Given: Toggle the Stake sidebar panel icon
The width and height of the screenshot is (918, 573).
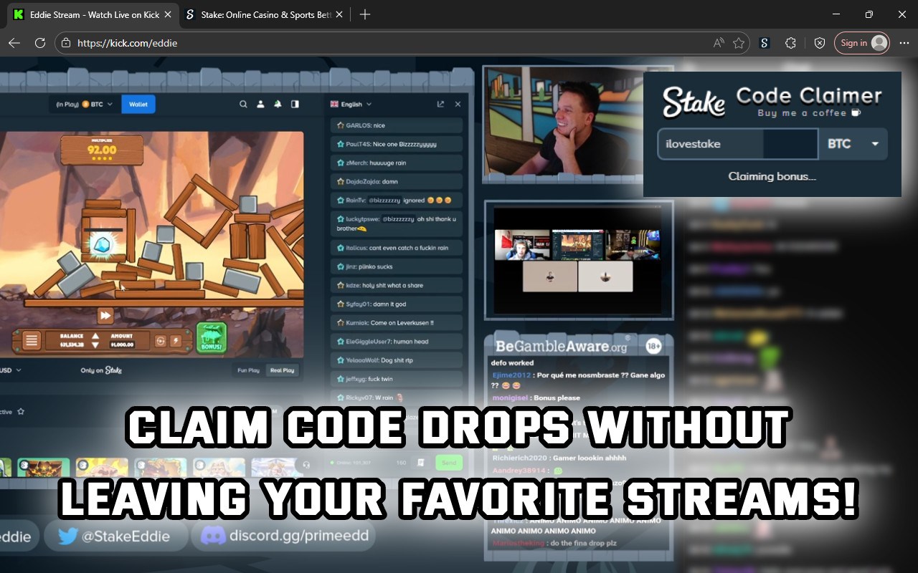Looking at the screenshot, I should click(x=295, y=104).
